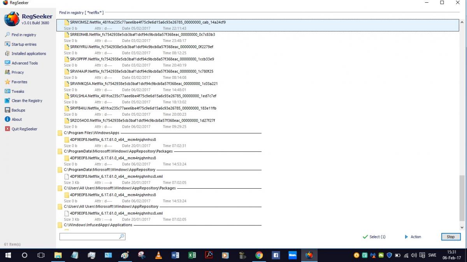Click folder icon of $RNY3MSZ.Netflix entry
Screen dimensions: 467x262
(67, 22)
